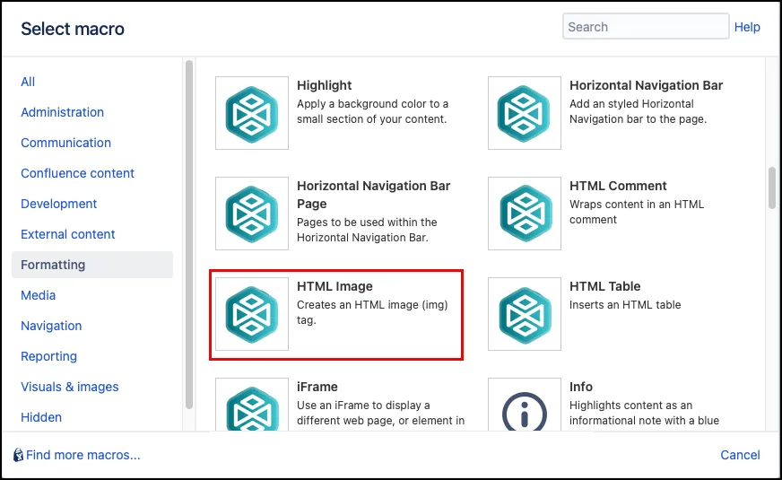Viewport: 782px width, 480px height.
Task: Show All macro categories
Action: [28, 82]
